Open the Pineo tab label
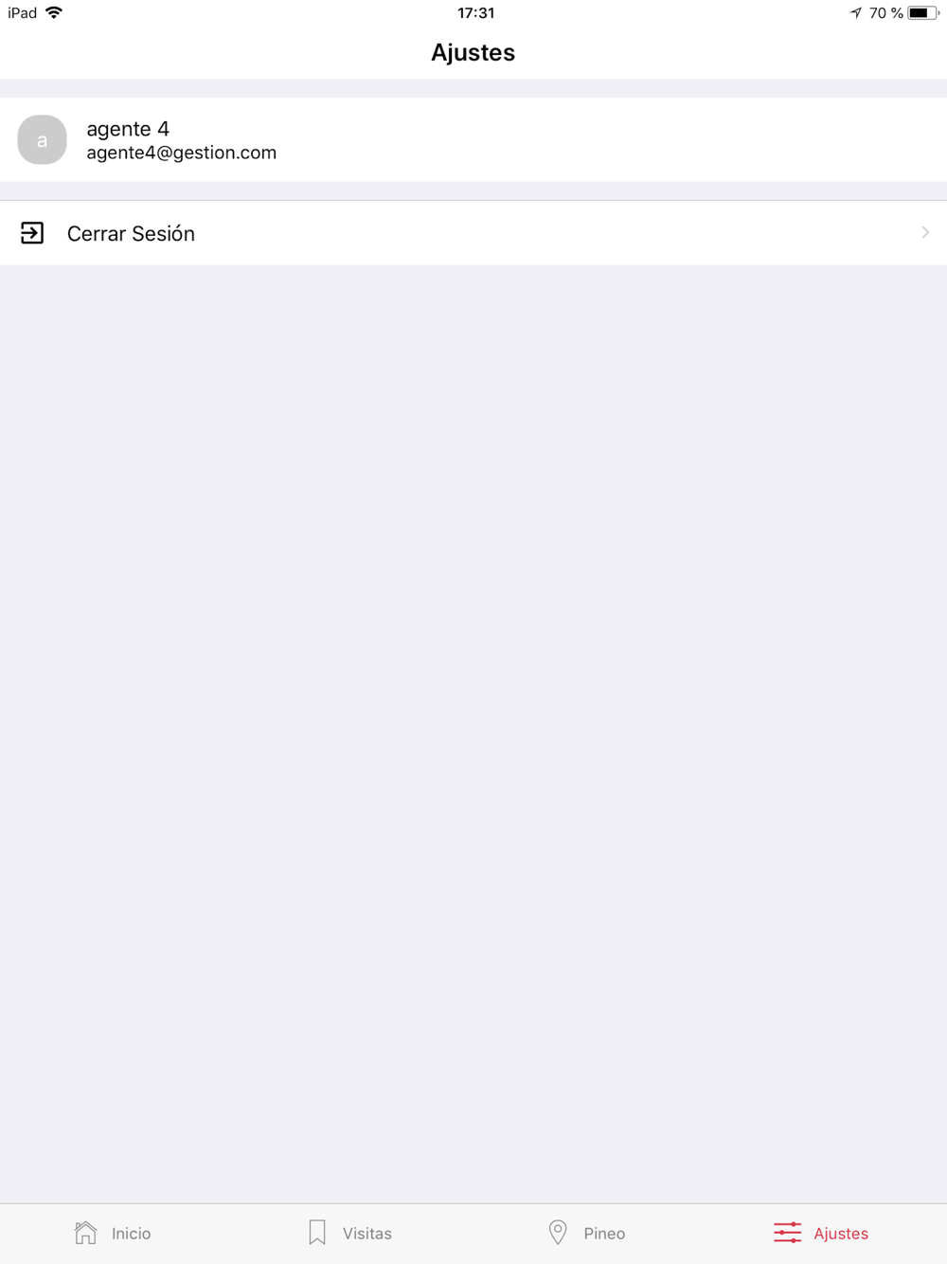Screen dimensions: 947x1264 point(604,1234)
